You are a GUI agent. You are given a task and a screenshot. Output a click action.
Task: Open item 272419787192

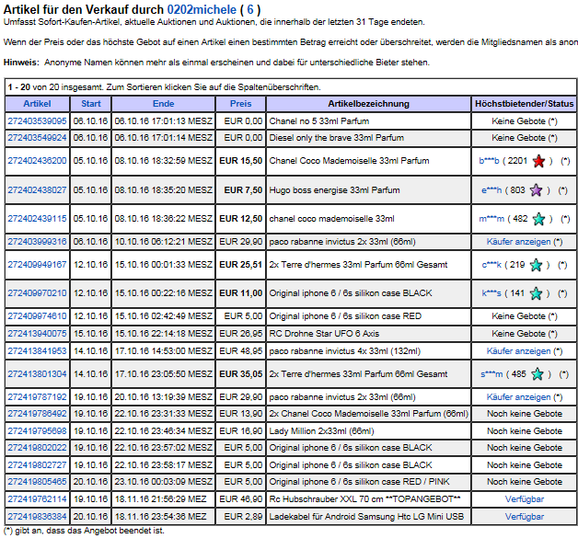[x=37, y=397]
